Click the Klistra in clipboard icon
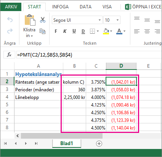 click(30, 20)
